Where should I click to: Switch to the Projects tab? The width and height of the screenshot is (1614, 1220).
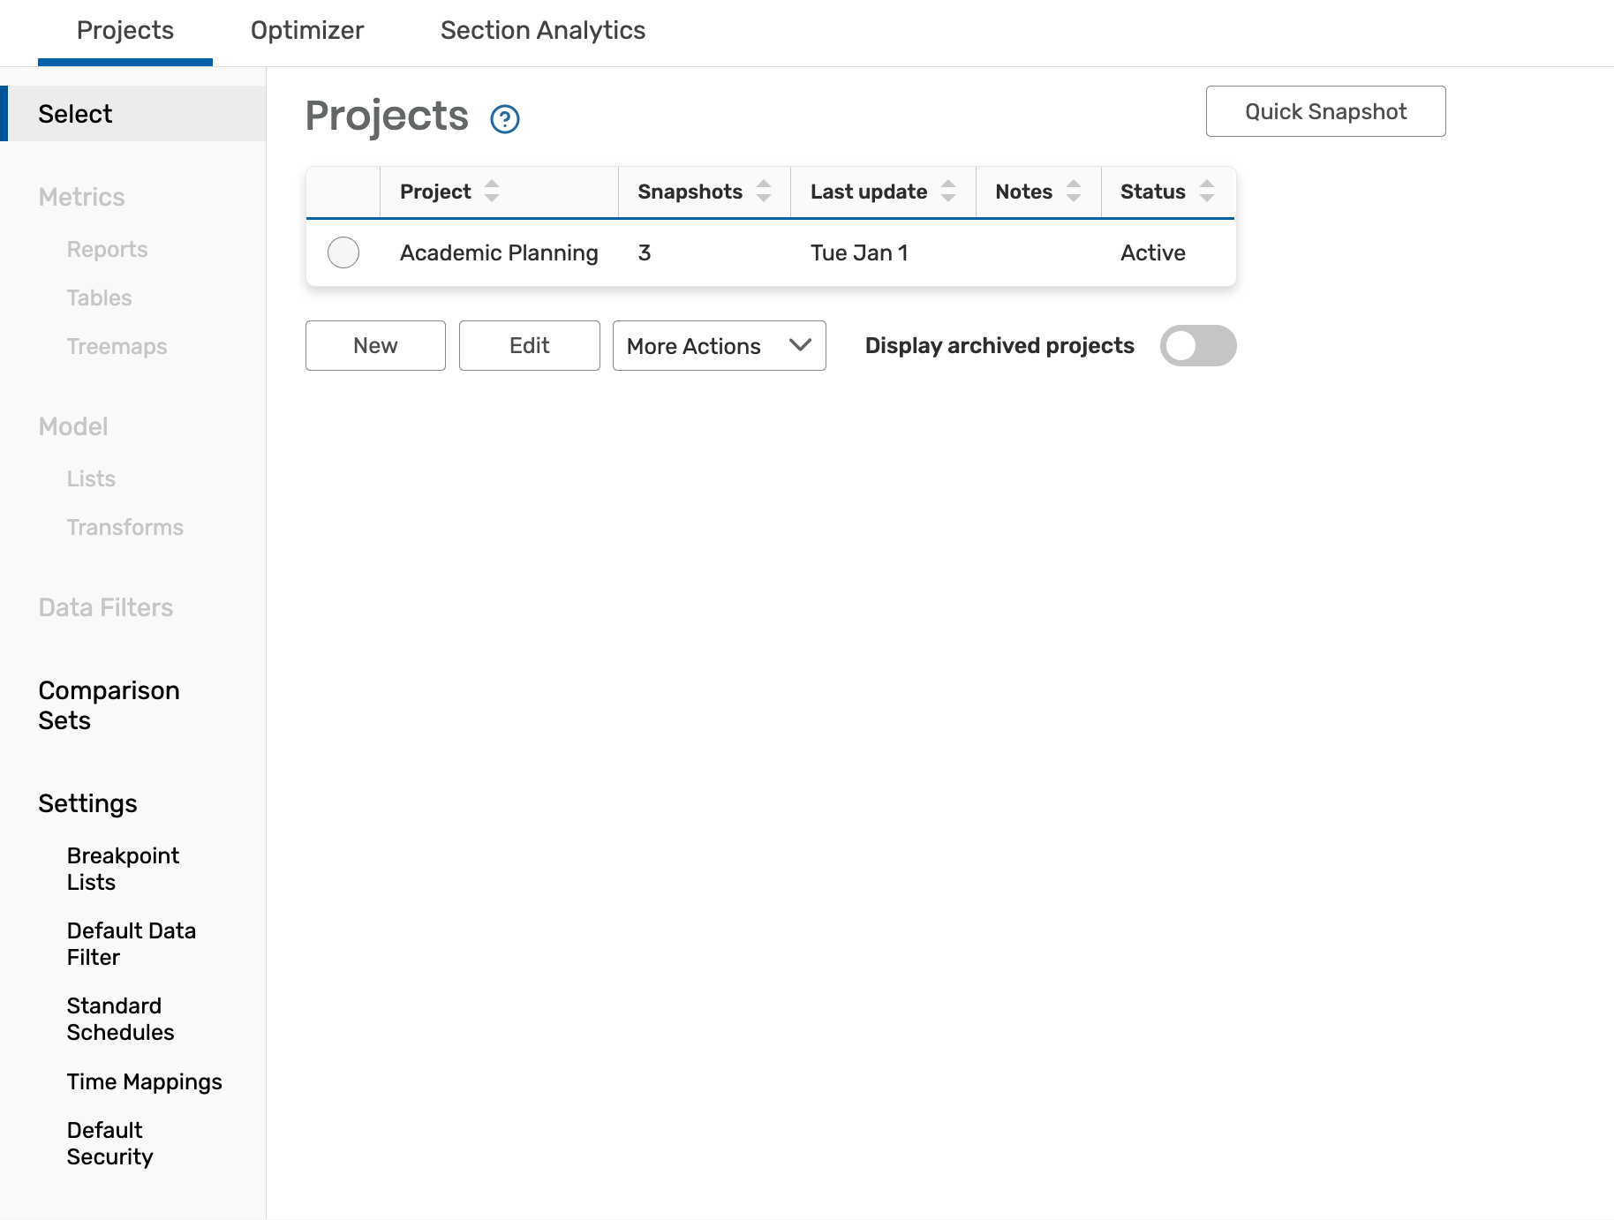125,30
